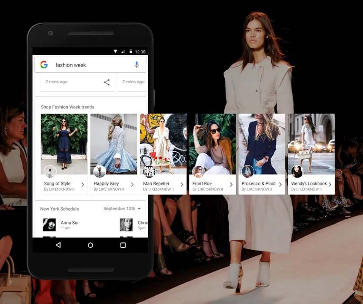The image size is (363, 304).
Task: Tap the Anna Sui designer avatar
Action: coord(49,225)
